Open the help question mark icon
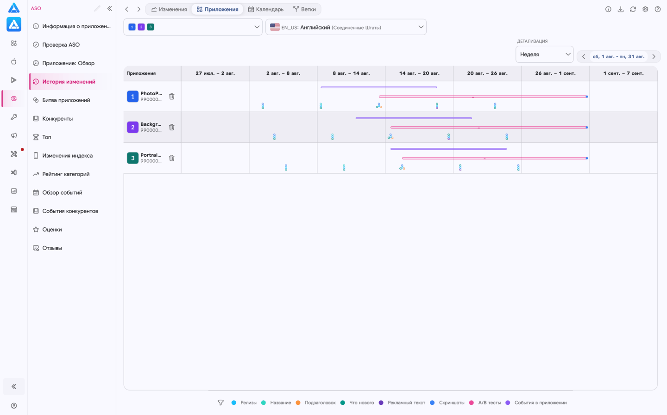The width and height of the screenshot is (667, 415). [x=658, y=9]
